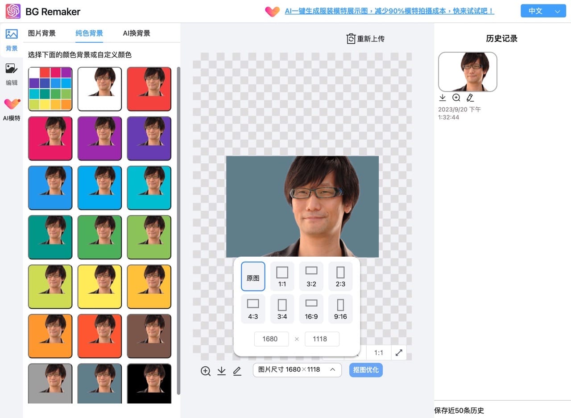Download the history record image
Image resolution: width=571 pixels, height=418 pixels.
(443, 98)
